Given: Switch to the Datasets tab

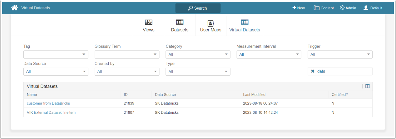Looking at the screenshot, I should (x=180, y=26).
